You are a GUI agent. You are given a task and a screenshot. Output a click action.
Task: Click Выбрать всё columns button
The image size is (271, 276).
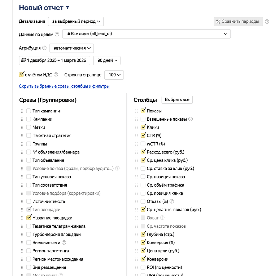pos(177,100)
